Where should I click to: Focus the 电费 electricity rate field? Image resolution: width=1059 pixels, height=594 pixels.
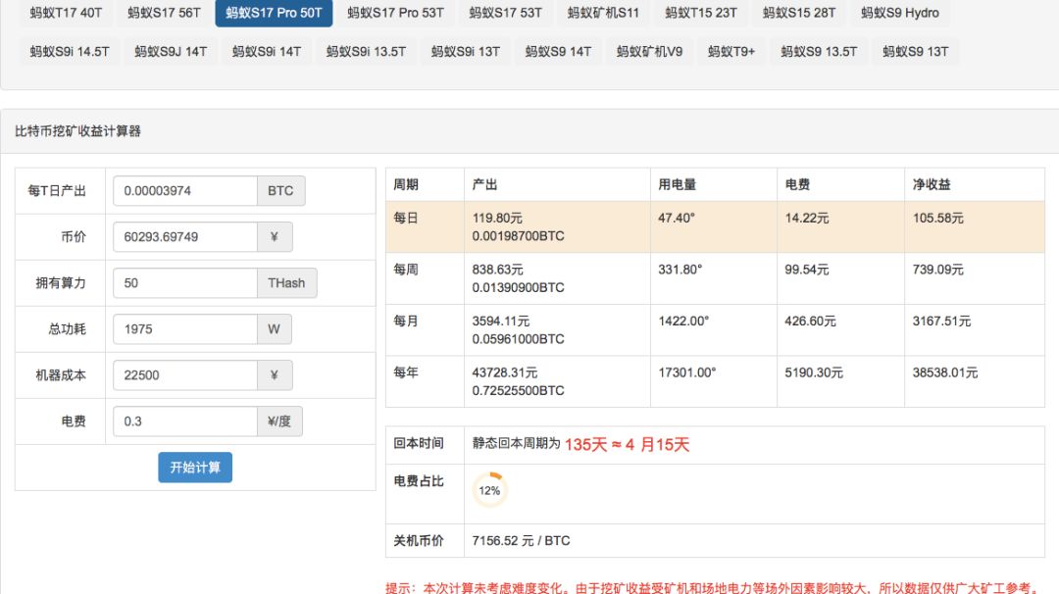(185, 421)
